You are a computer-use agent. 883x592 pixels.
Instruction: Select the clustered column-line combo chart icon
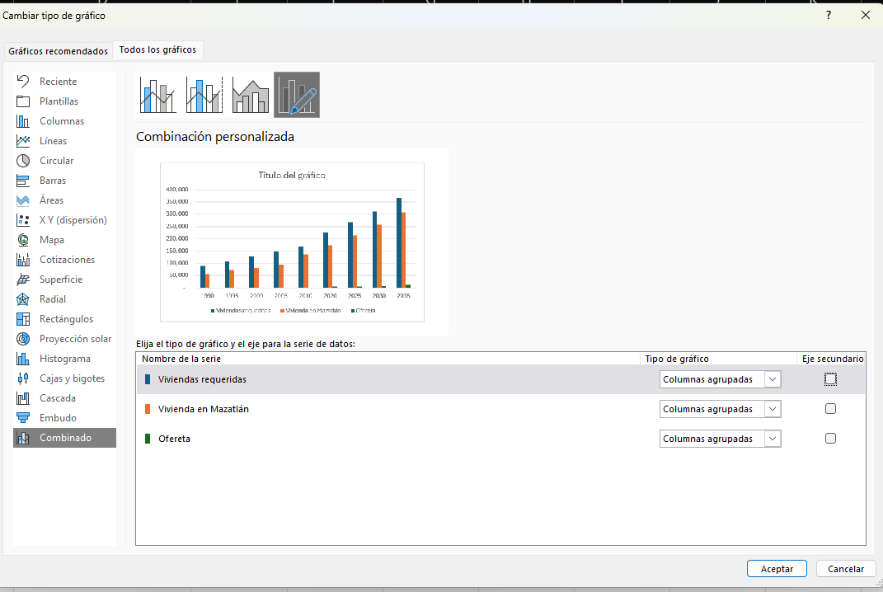coord(158,95)
